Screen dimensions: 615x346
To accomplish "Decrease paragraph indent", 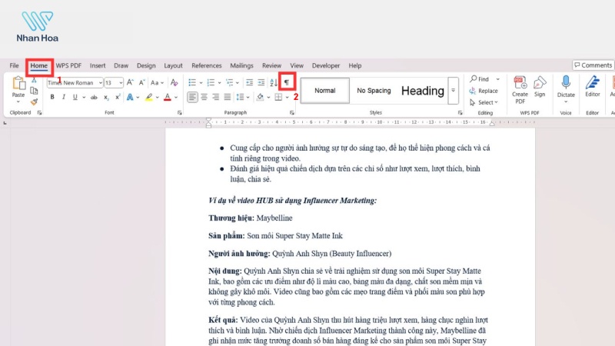I will 249,82.
